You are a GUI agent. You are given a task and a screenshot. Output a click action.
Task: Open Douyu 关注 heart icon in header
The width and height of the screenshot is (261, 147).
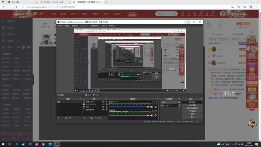[189, 13]
